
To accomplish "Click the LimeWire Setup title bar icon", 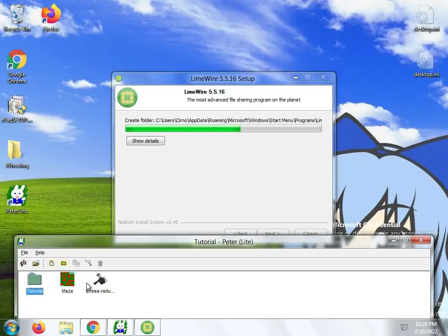I will pyautogui.click(x=119, y=78).
